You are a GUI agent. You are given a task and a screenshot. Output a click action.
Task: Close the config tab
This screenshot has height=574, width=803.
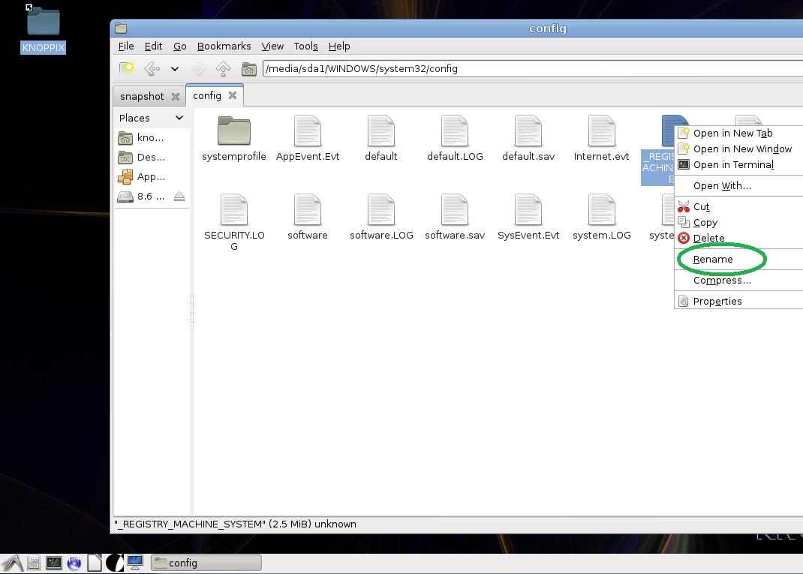(x=233, y=95)
